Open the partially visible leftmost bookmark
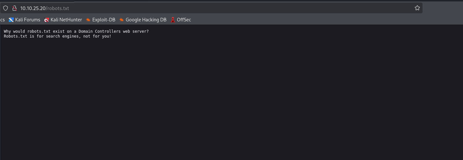Viewport: 463px width, 160px height. (2, 20)
